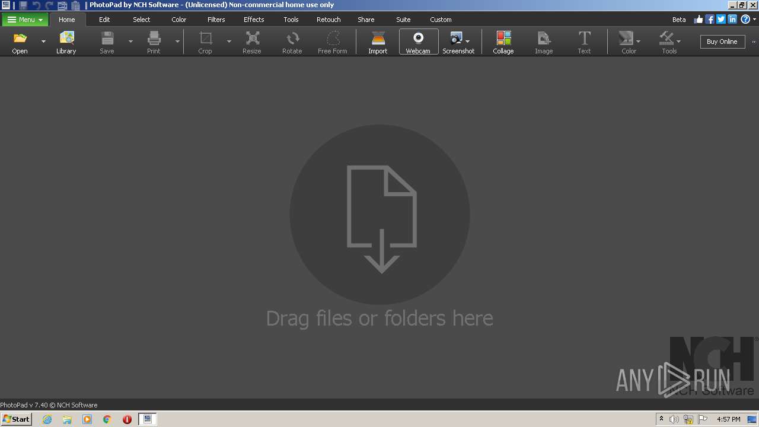Switch to the Filters tab
This screenshot has height=427, width=759.
click(216, 20)
